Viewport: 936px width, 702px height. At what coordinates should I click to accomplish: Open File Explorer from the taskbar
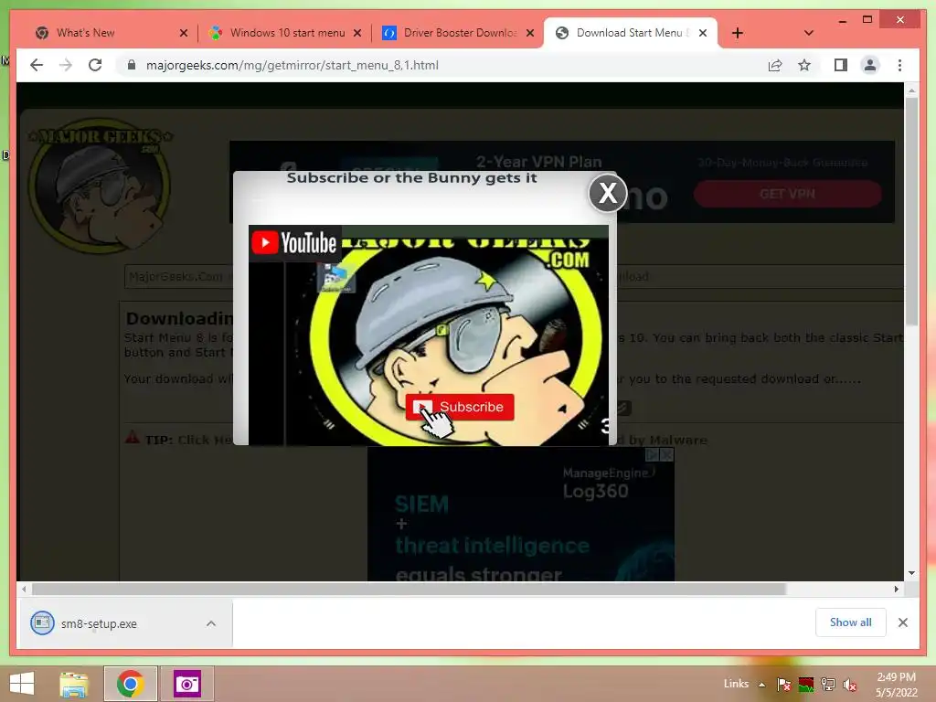73,684
